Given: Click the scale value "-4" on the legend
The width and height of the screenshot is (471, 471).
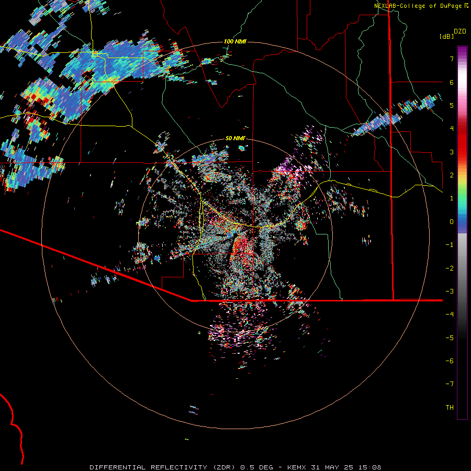Looking at the screenshot, I should [450, 315].
